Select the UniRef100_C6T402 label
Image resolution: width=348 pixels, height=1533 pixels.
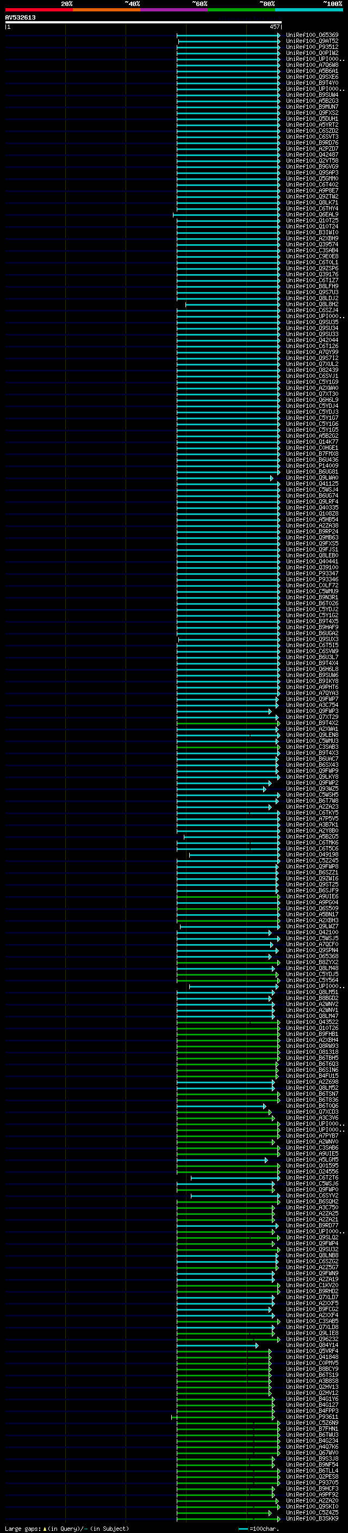click(312, 184)
